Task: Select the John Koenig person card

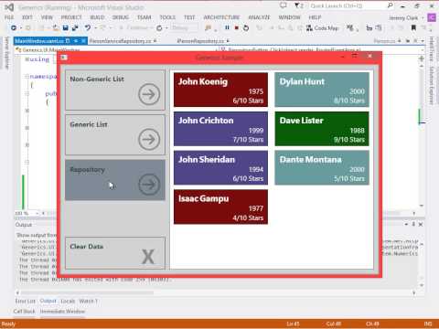Action: point(220,90)
